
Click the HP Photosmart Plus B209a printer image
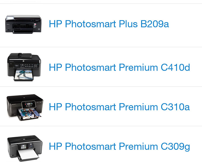point(23,24)
